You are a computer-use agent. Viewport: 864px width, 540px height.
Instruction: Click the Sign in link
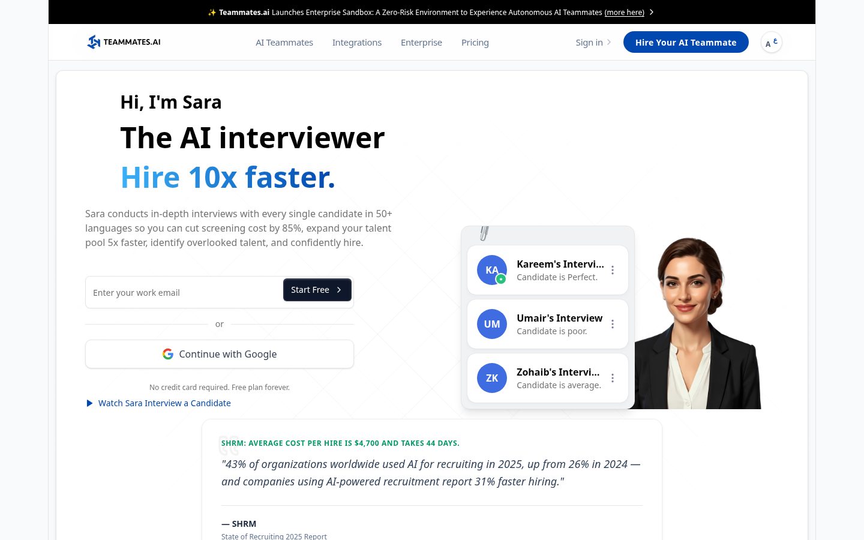pyautogui.click(x=593, y=43)
